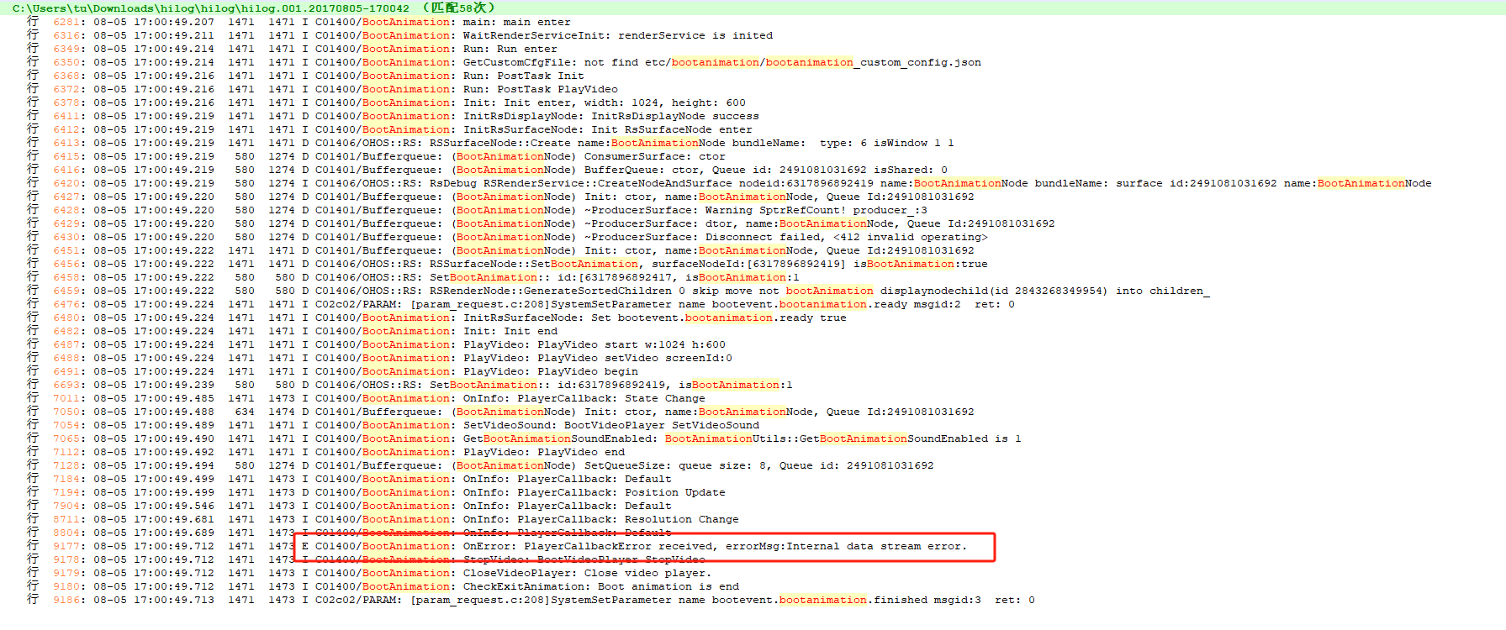Select line 6413 RSSurfaceNode::Create entry
Screen dimensions: 1506x630
pos(490,143)
